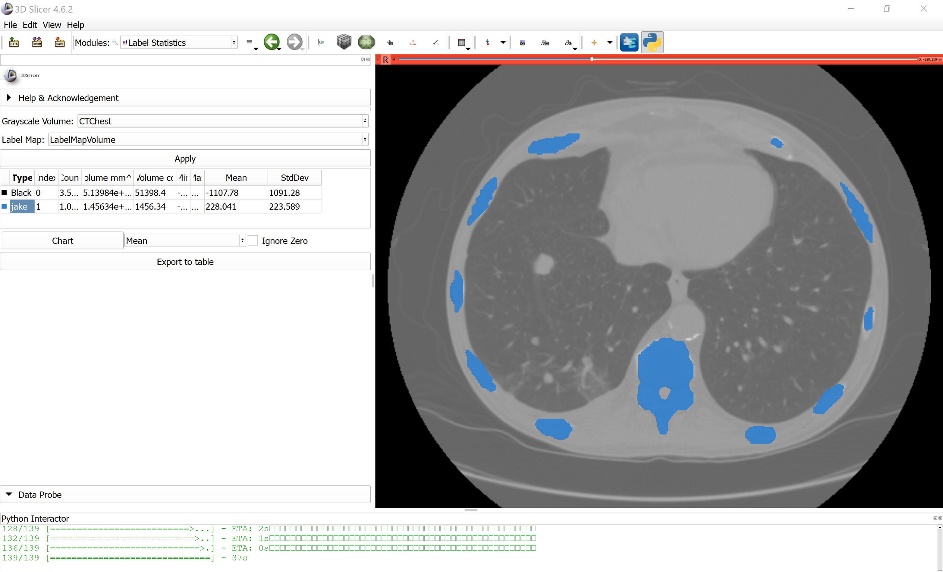Enable the Ignore Zero checkbox
This screenshot has height=572, width=943.
point(253,241)
